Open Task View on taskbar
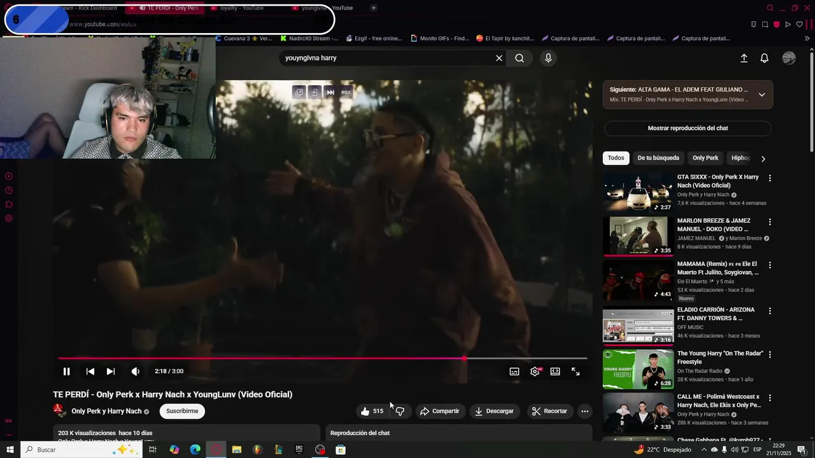 153,450
